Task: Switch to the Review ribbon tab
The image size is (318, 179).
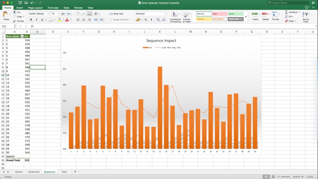Action: click(x=78, y=8)
